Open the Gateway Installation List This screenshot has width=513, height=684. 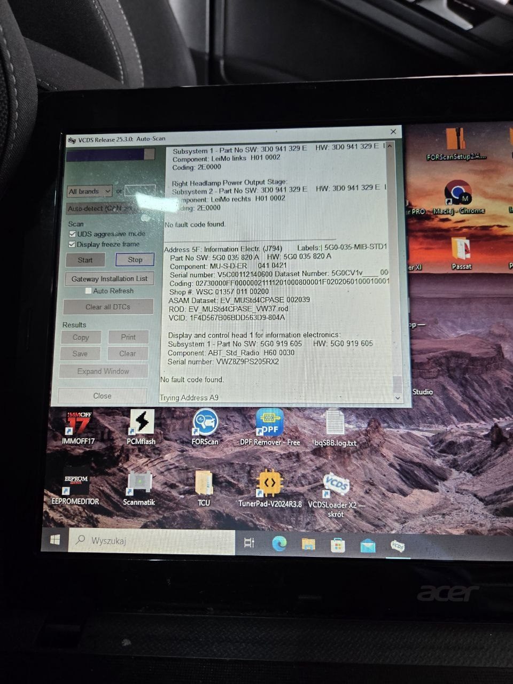click(110, 278)
